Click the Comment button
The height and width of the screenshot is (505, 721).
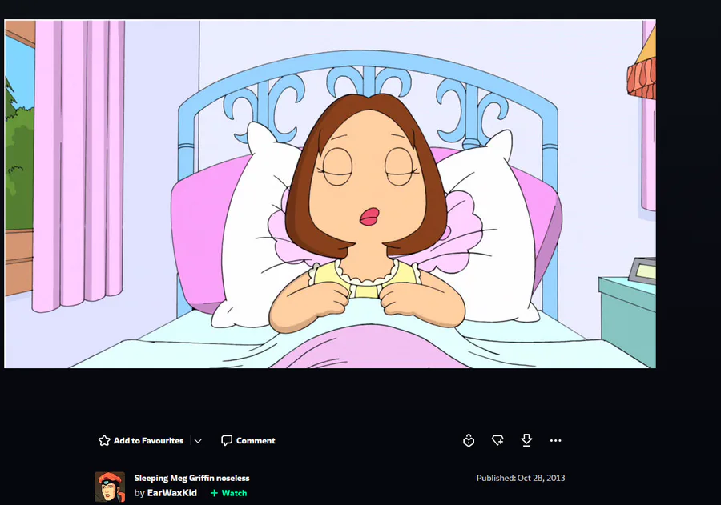248,441
